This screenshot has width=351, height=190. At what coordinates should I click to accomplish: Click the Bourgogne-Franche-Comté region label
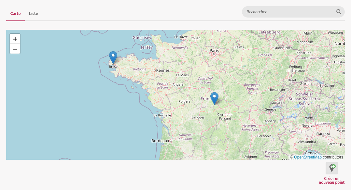coord(253,89)
